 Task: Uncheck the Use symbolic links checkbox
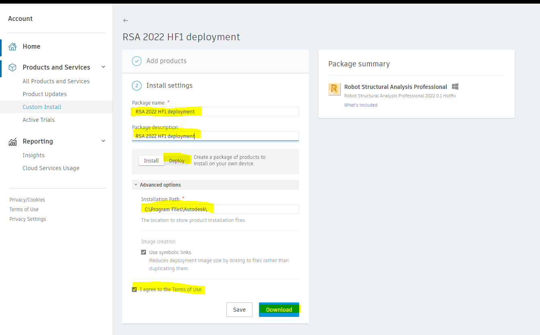coord(144,252)
